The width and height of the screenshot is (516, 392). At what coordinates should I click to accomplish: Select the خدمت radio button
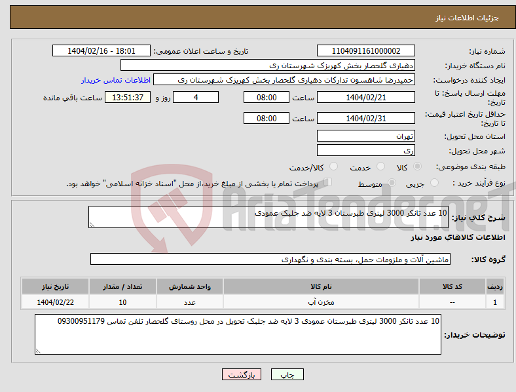[380, 167]
